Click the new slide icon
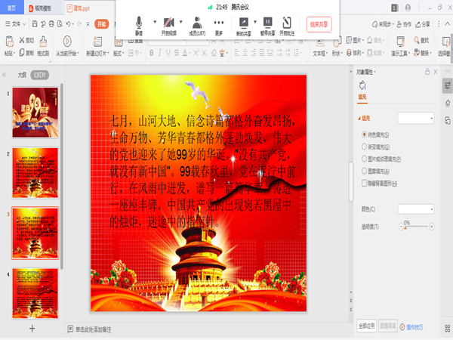Image resolution: width=453 pixels, height=340 pixels. point(97,42)
